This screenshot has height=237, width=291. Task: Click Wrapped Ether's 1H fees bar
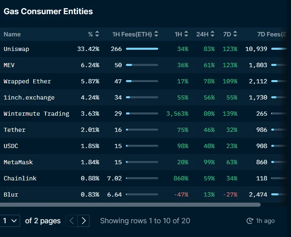pos(142,81)
